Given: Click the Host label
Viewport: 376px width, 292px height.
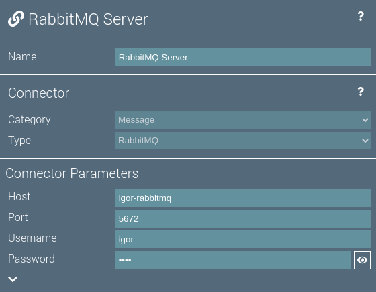Looking at the screenshot, I should tap(19, 197).
